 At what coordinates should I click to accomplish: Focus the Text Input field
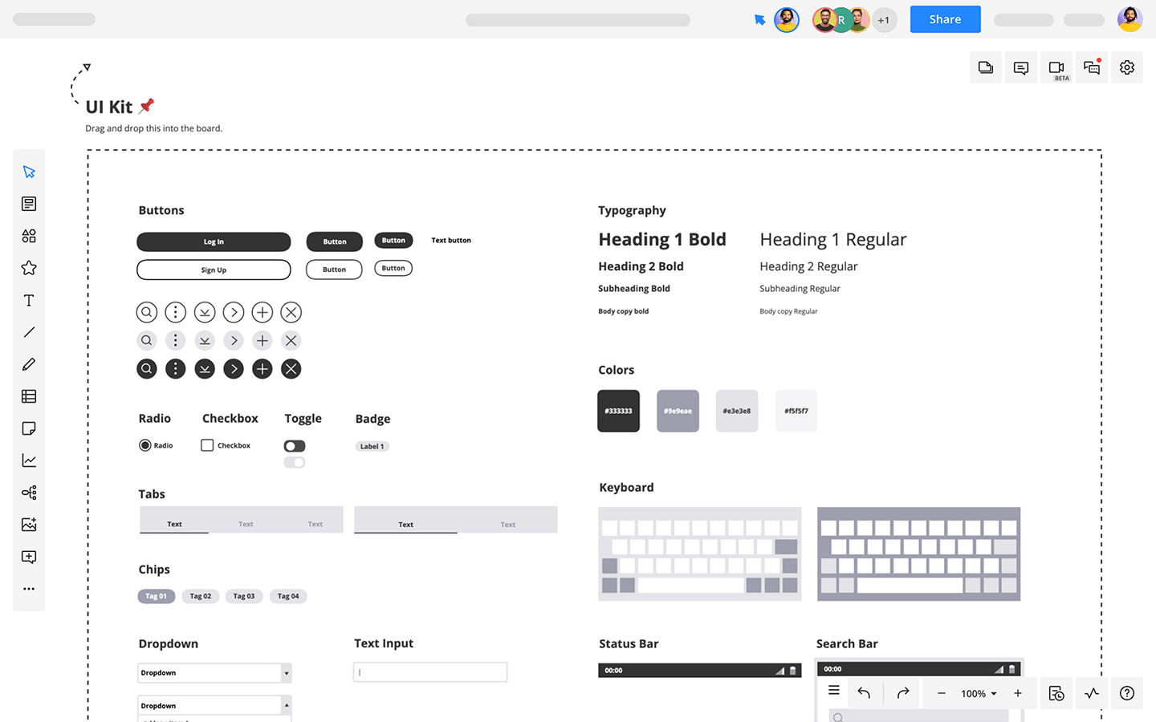(x=430, y=672)
